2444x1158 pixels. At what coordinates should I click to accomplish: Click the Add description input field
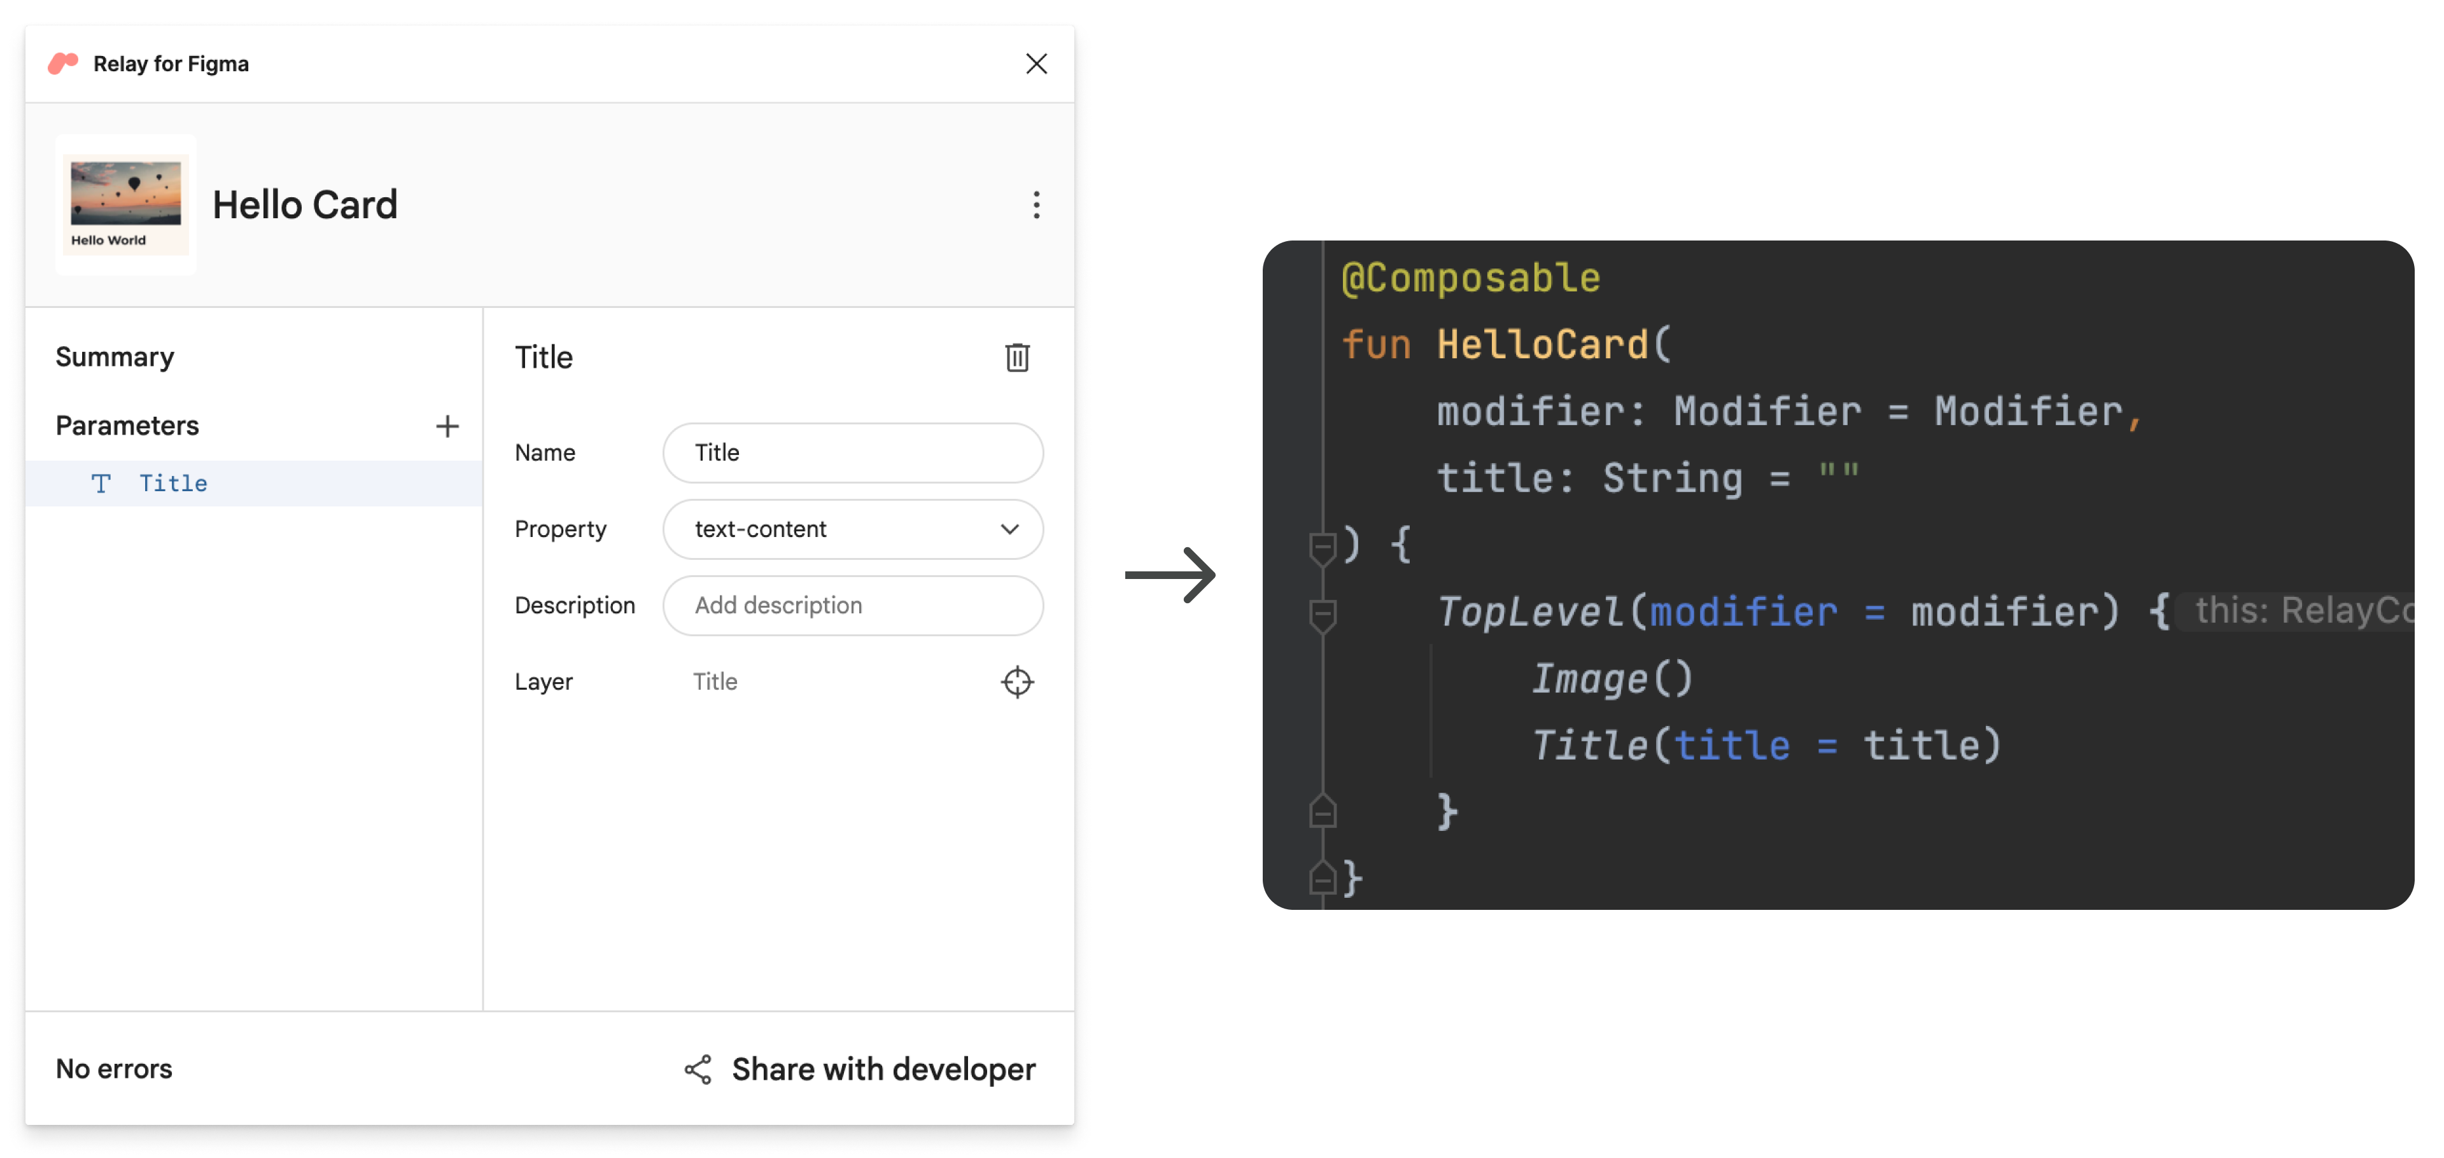click(854, 604)
